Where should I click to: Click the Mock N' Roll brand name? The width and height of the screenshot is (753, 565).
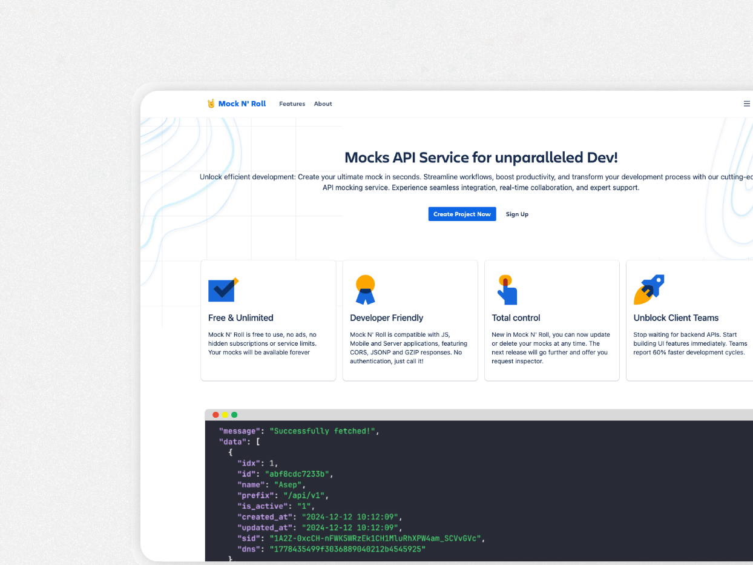(242, 104)
